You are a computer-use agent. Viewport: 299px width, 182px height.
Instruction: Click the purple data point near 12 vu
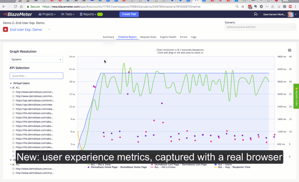[162, 103]
